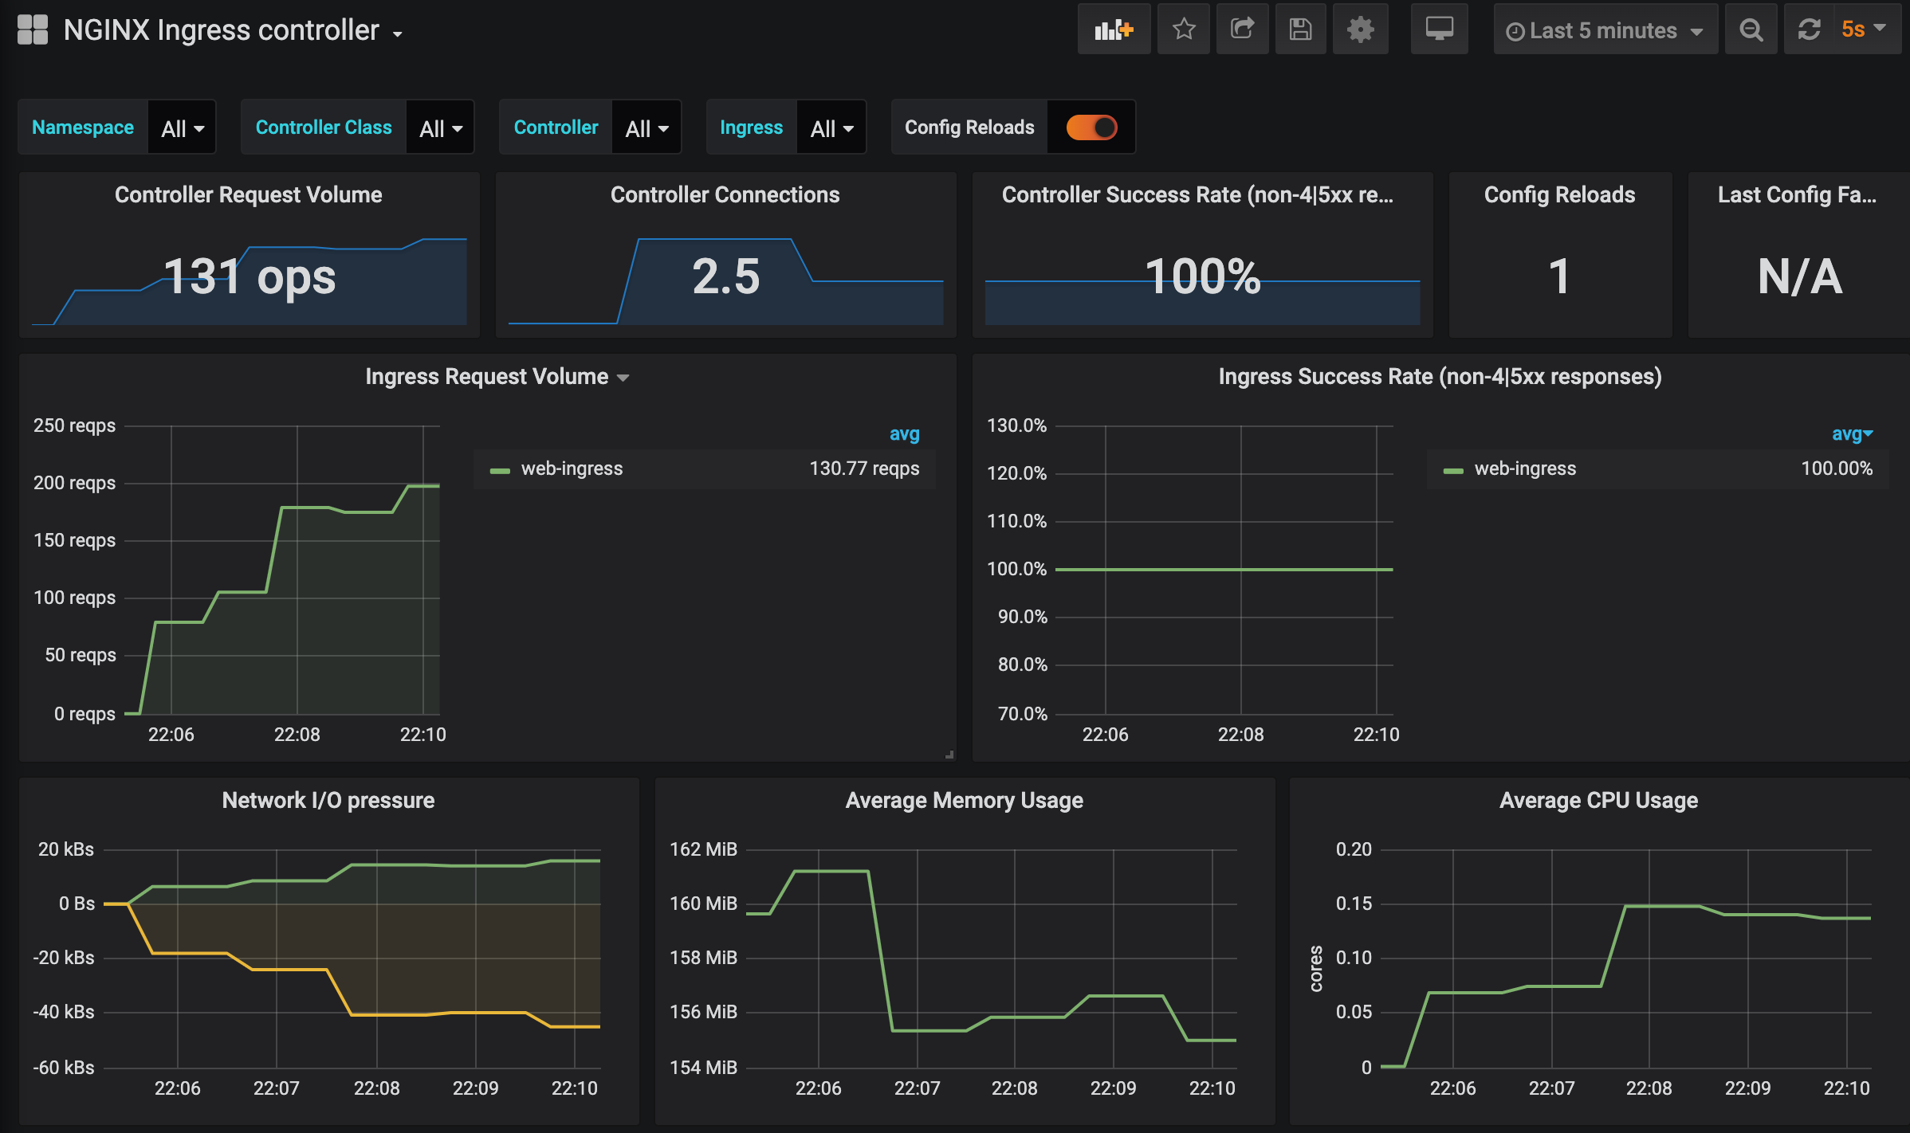Click green swatch of Success Rate web-ingress
The height and width of the screenshot is (1133, 1910).
point(1453,470)
